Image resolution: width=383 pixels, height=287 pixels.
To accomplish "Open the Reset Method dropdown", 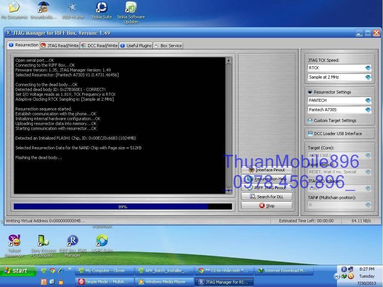I will [x=368, y=172].
